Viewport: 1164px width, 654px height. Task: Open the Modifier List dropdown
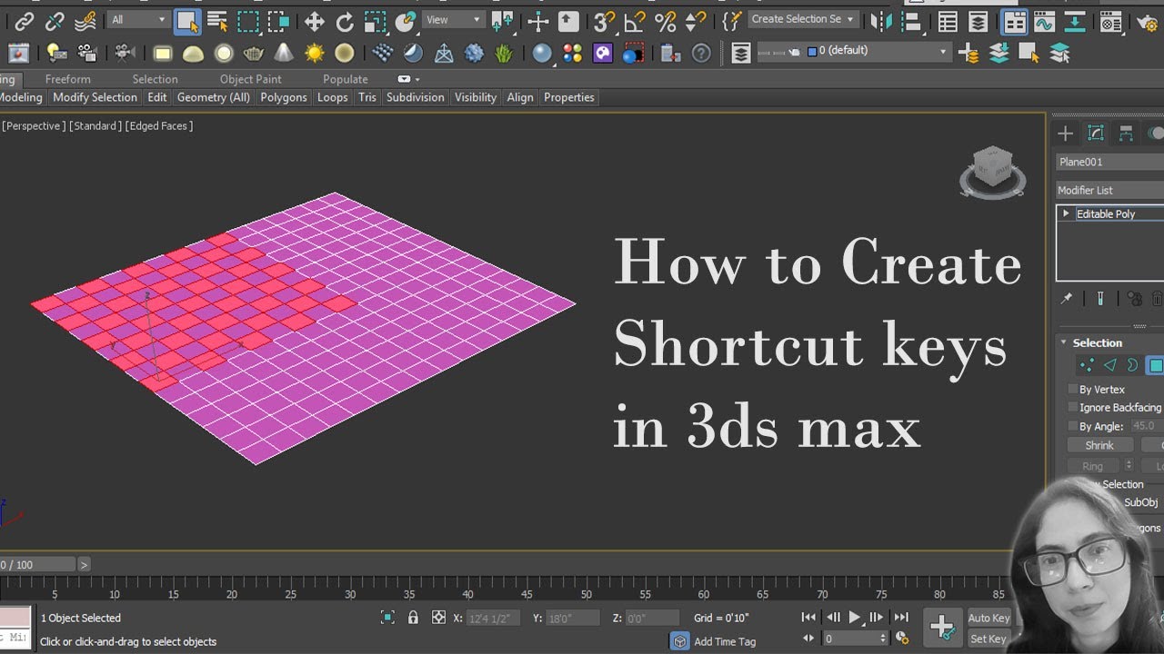[1109, 190]
